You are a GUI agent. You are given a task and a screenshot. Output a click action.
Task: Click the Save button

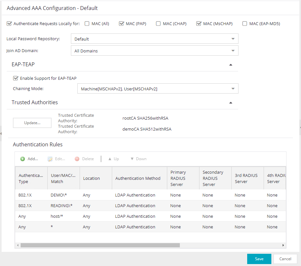[x=259, y=259]
